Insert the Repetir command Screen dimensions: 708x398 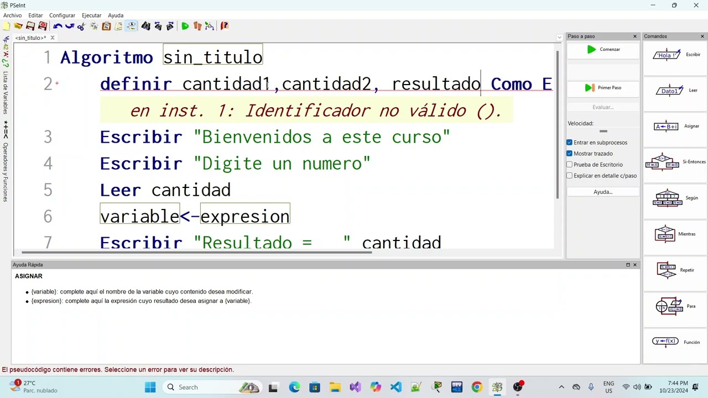coord(675,270)
